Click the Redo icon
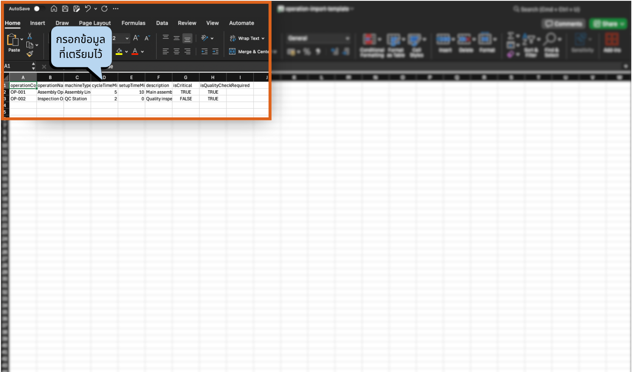The height and width of the screenshot is (372, 633). pyautogui.click(x=104, y=9)
